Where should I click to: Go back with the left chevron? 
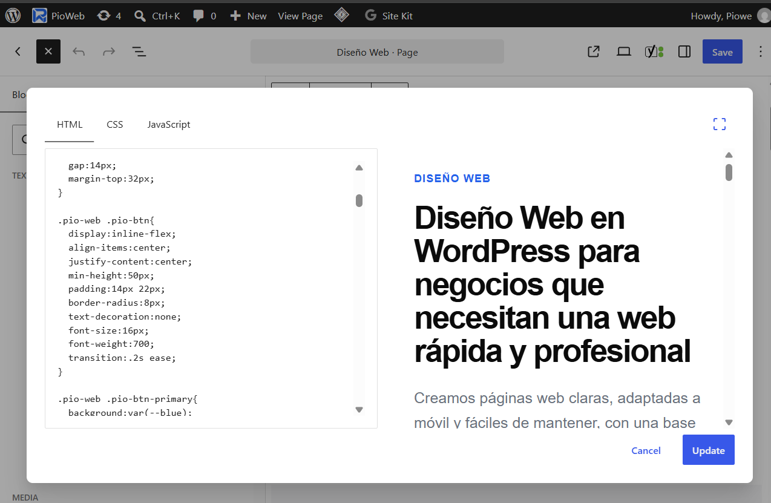point(18,52)
